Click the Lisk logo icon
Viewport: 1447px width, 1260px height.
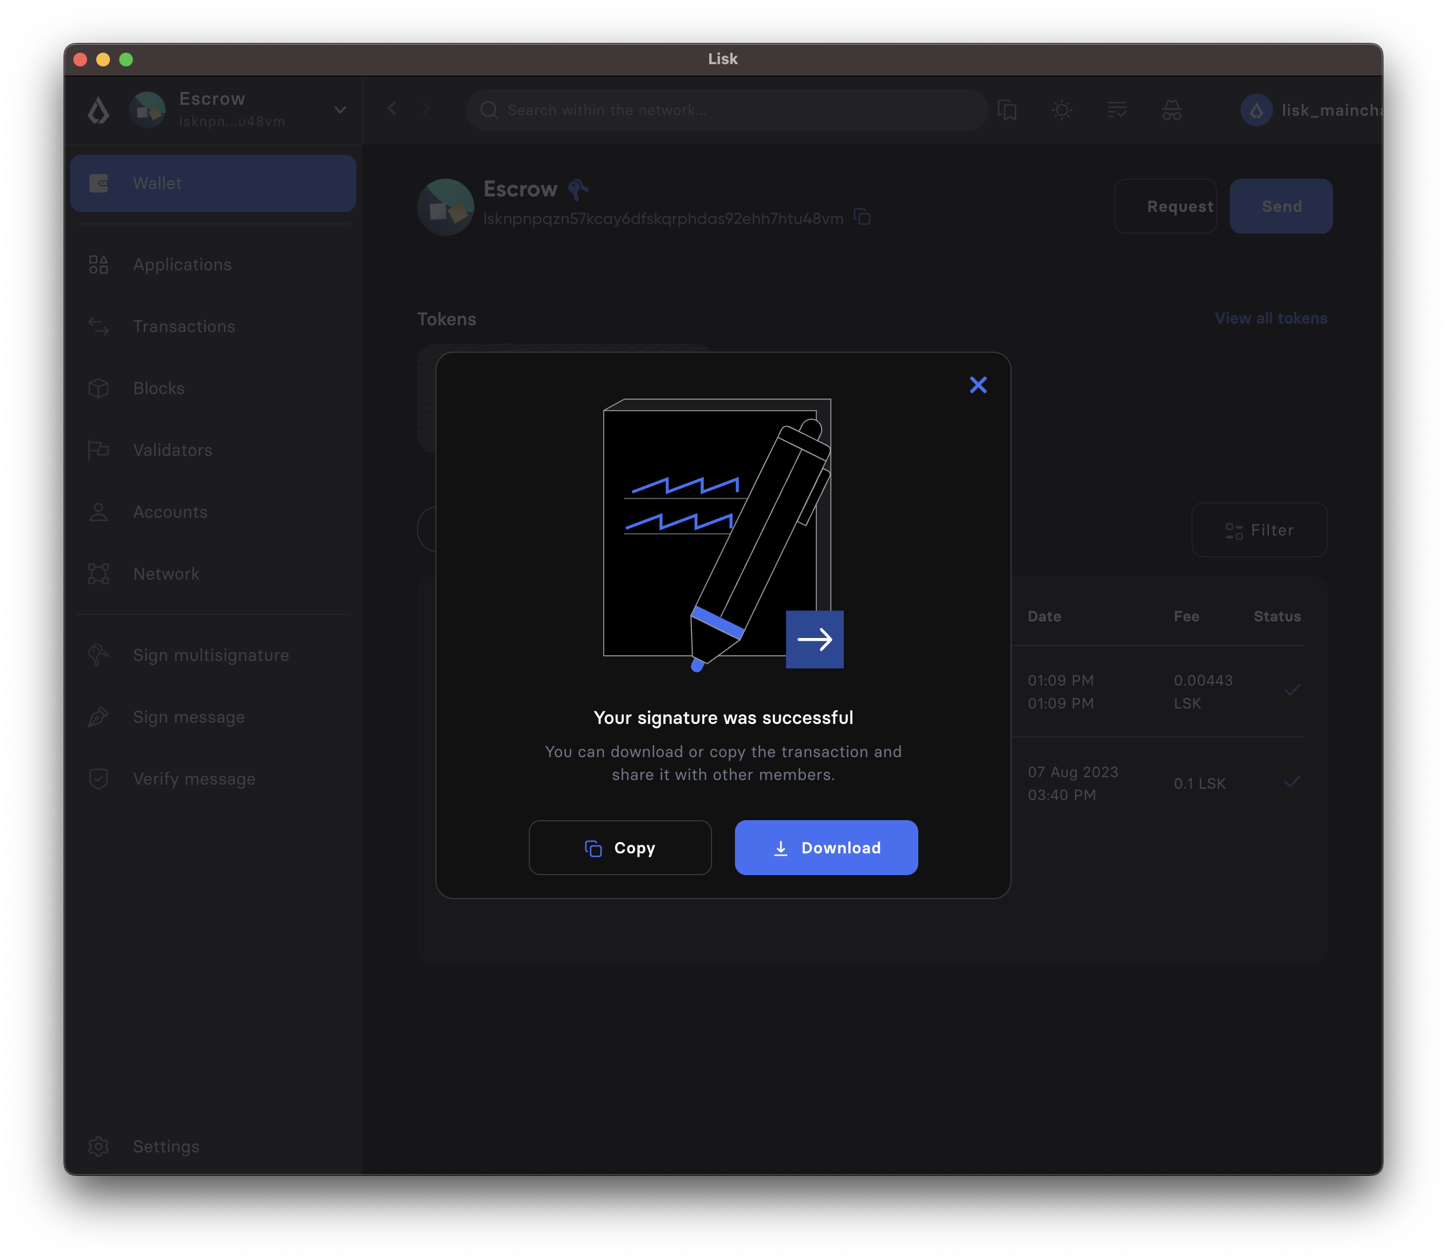click(x=99, y=111)
